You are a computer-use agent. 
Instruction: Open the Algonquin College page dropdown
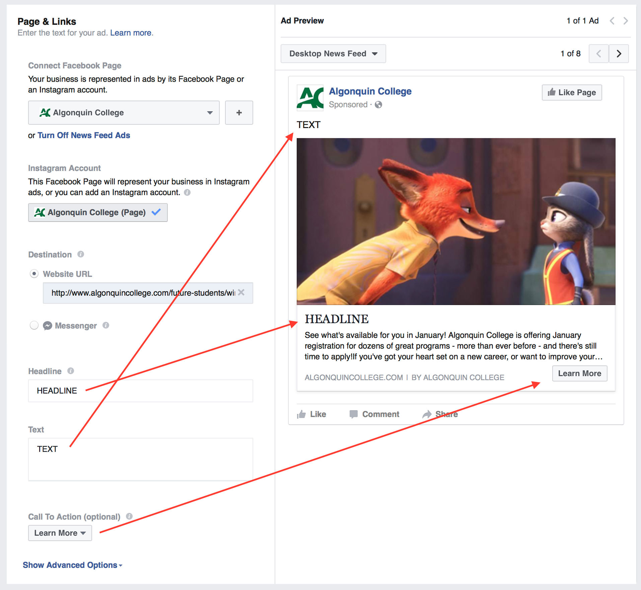coord(124,113)
